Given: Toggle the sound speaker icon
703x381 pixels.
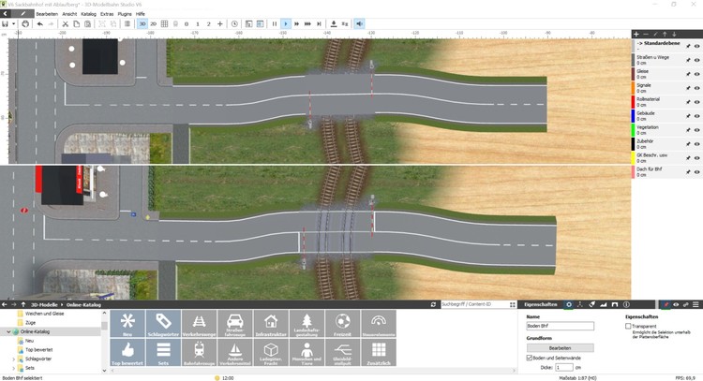Looking at the screenshot, I should click(359, 23).
